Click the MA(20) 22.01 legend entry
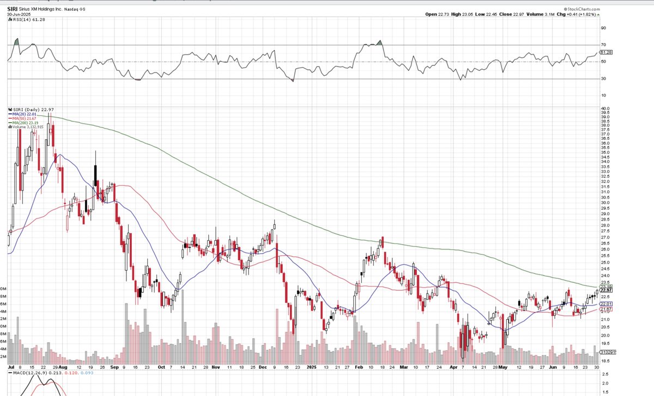Image resolution: width=654 pixels, height=396 pixels. tap(23, 115)
